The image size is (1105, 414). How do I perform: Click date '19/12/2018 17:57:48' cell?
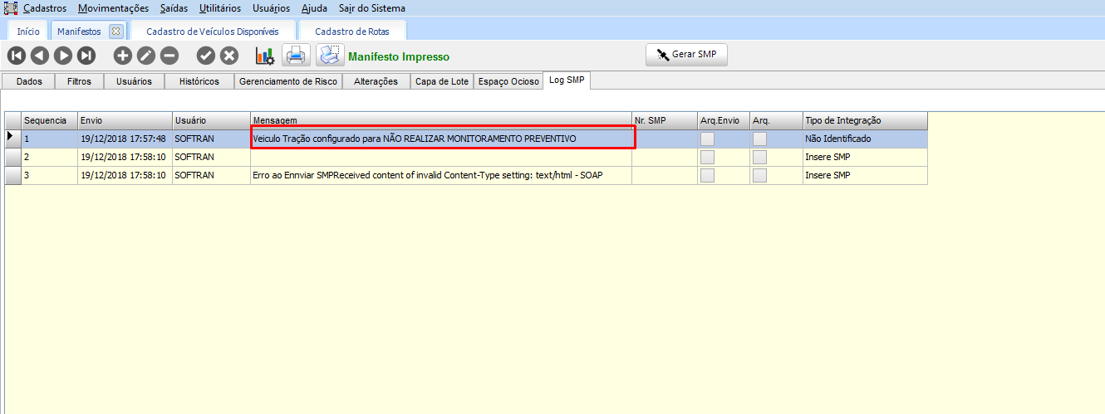[x=125, y=139]
